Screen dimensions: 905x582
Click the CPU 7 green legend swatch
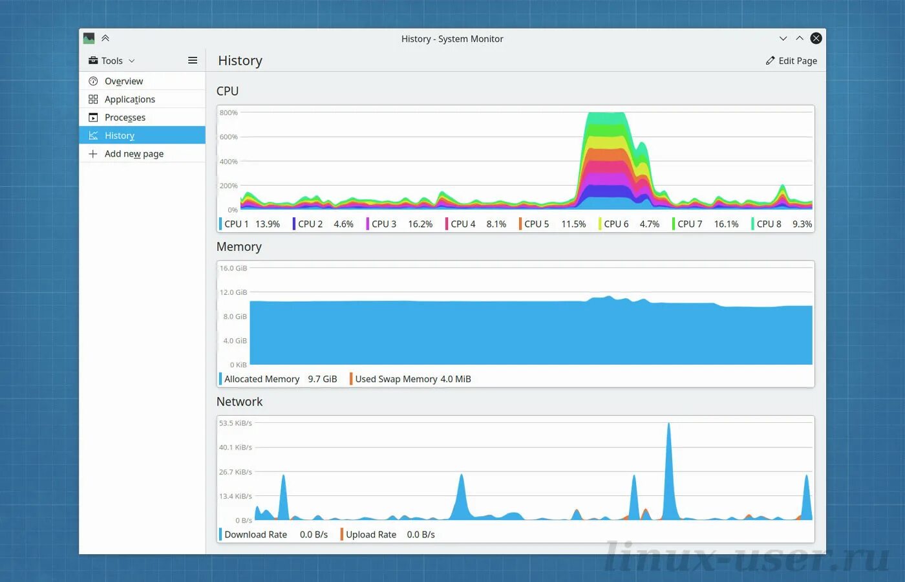pos(674,224)
